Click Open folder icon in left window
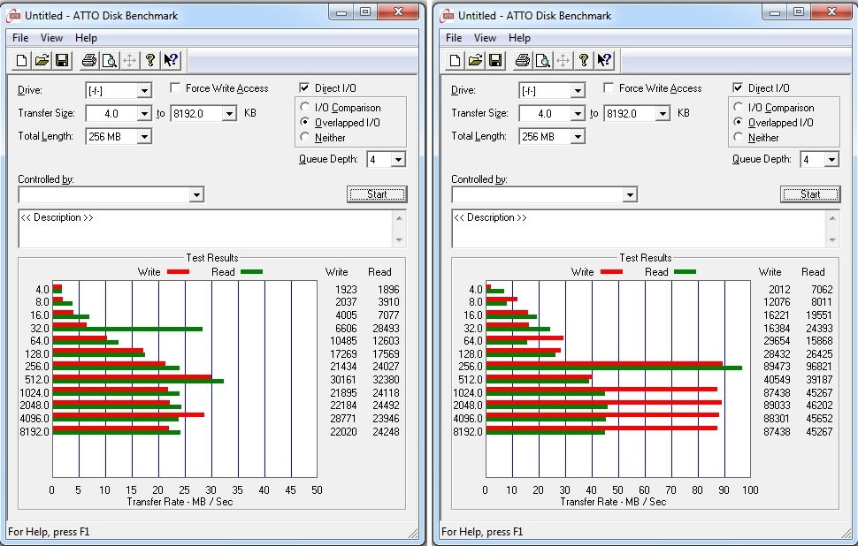Screen dimensions: 858x546 pyautogui.click(x=42, y=60)
